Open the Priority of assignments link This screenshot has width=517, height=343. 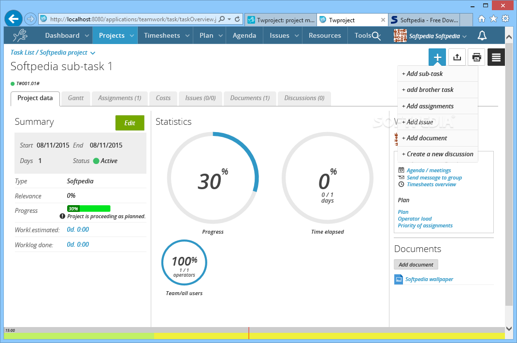coord(425,226)
